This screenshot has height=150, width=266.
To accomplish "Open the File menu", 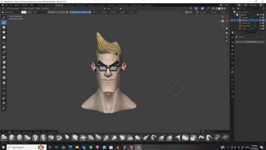I will tap(6, 5).
